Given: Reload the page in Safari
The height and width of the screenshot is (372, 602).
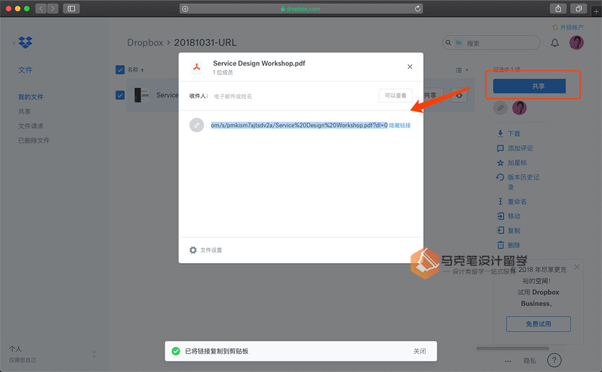Looking at the screenshot, I should click(x=417, y=8).
